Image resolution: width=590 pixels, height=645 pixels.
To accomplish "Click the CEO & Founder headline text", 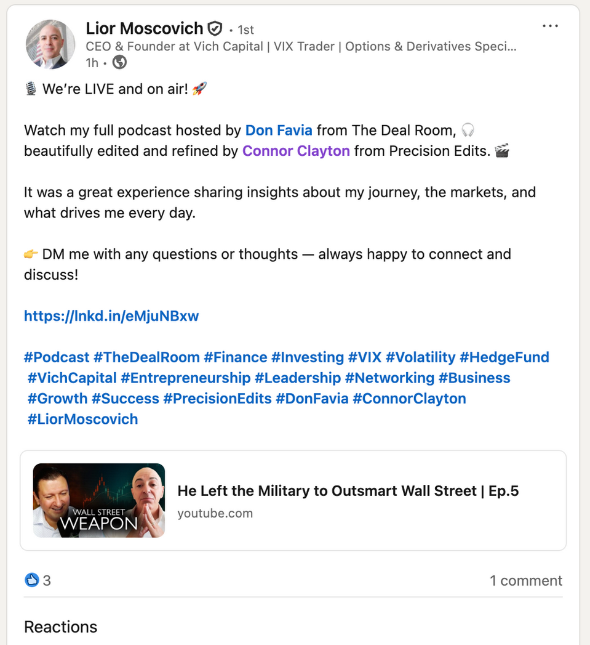I will 301,47.
